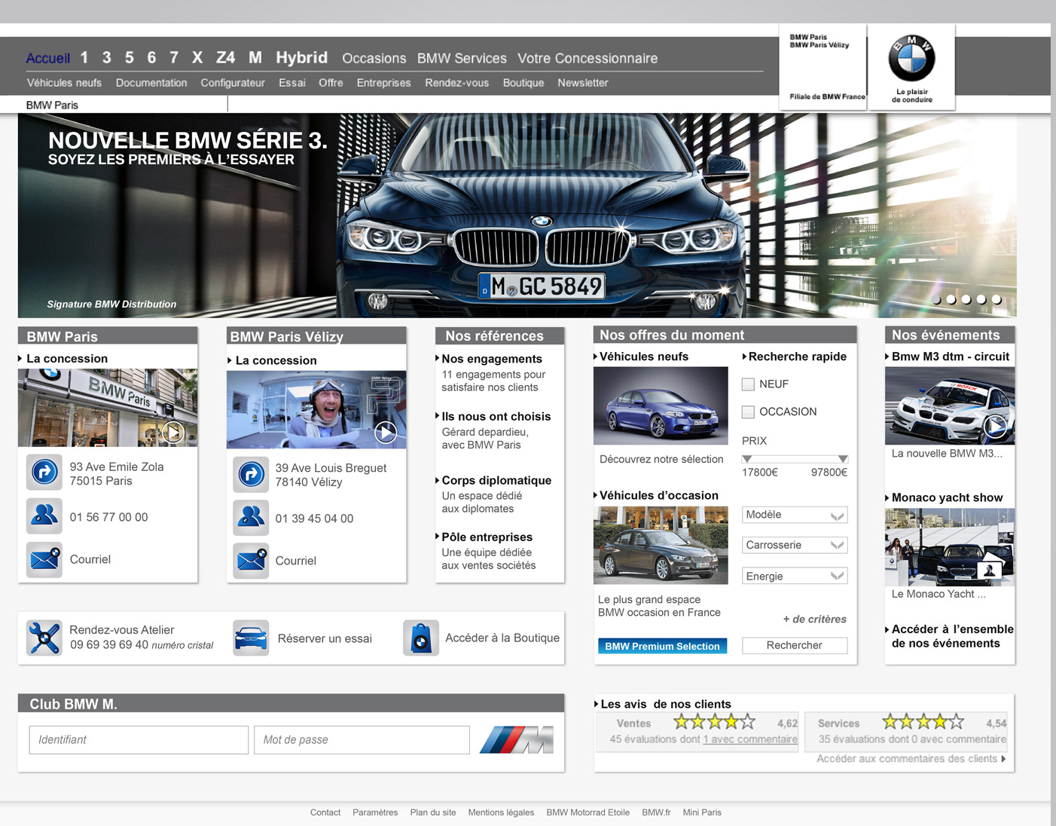Open the Occasions menu

click(374, 58)
